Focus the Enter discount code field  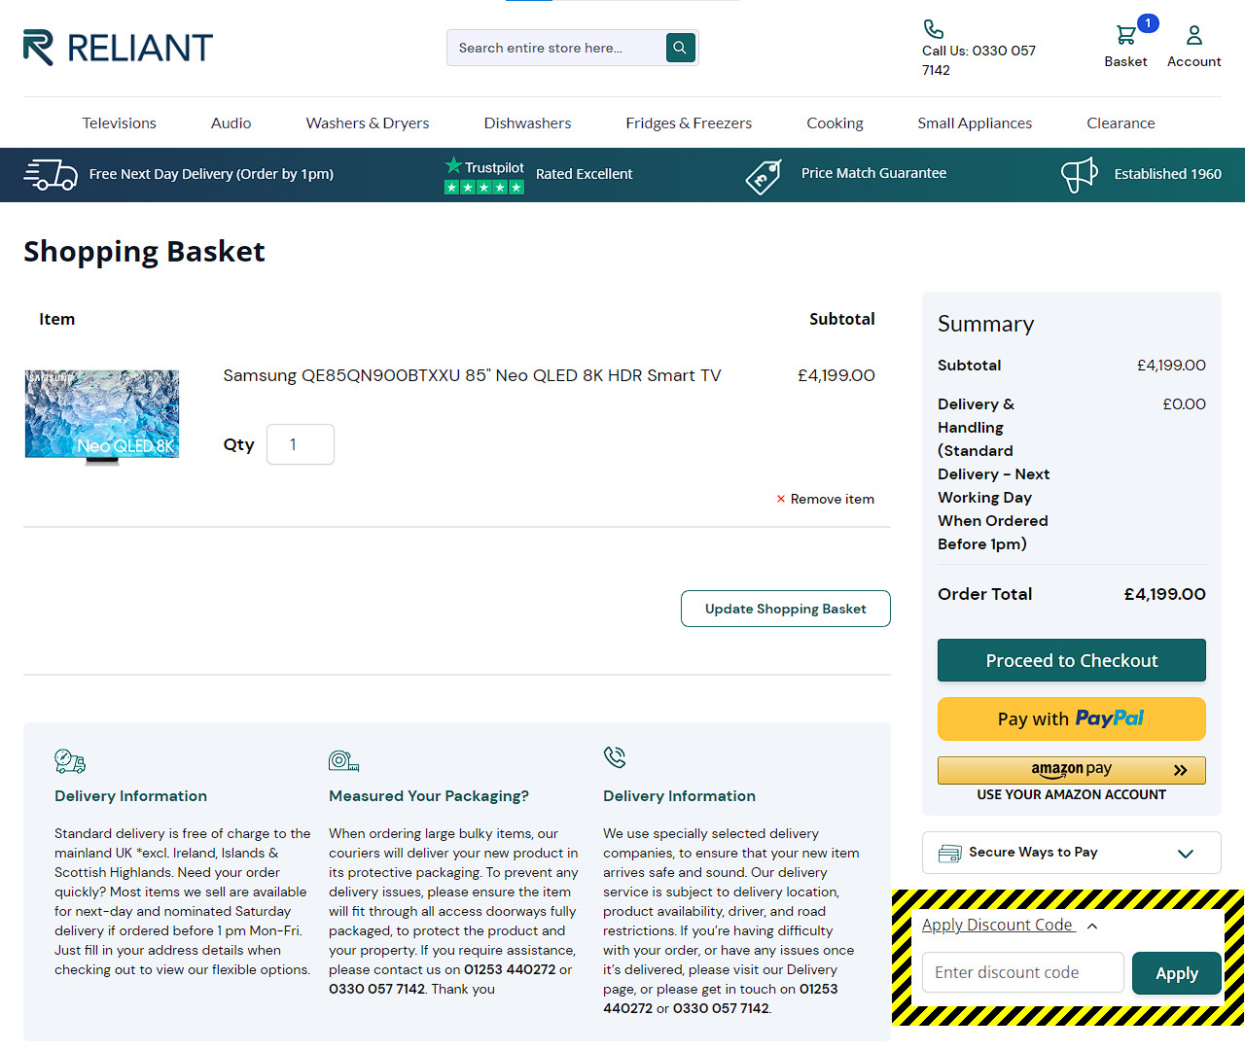pos(1023,972)
